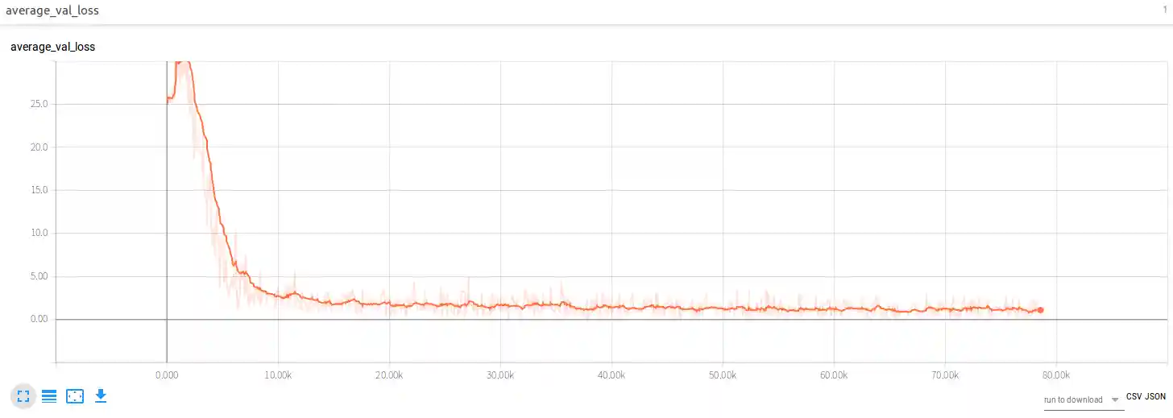
Task: Click the 0.00 y-axis tick label
Action: point(39,319)
